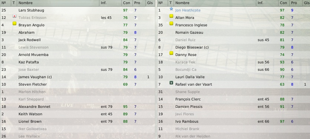Click Brayan Angulo's yellow card icon

14,23
